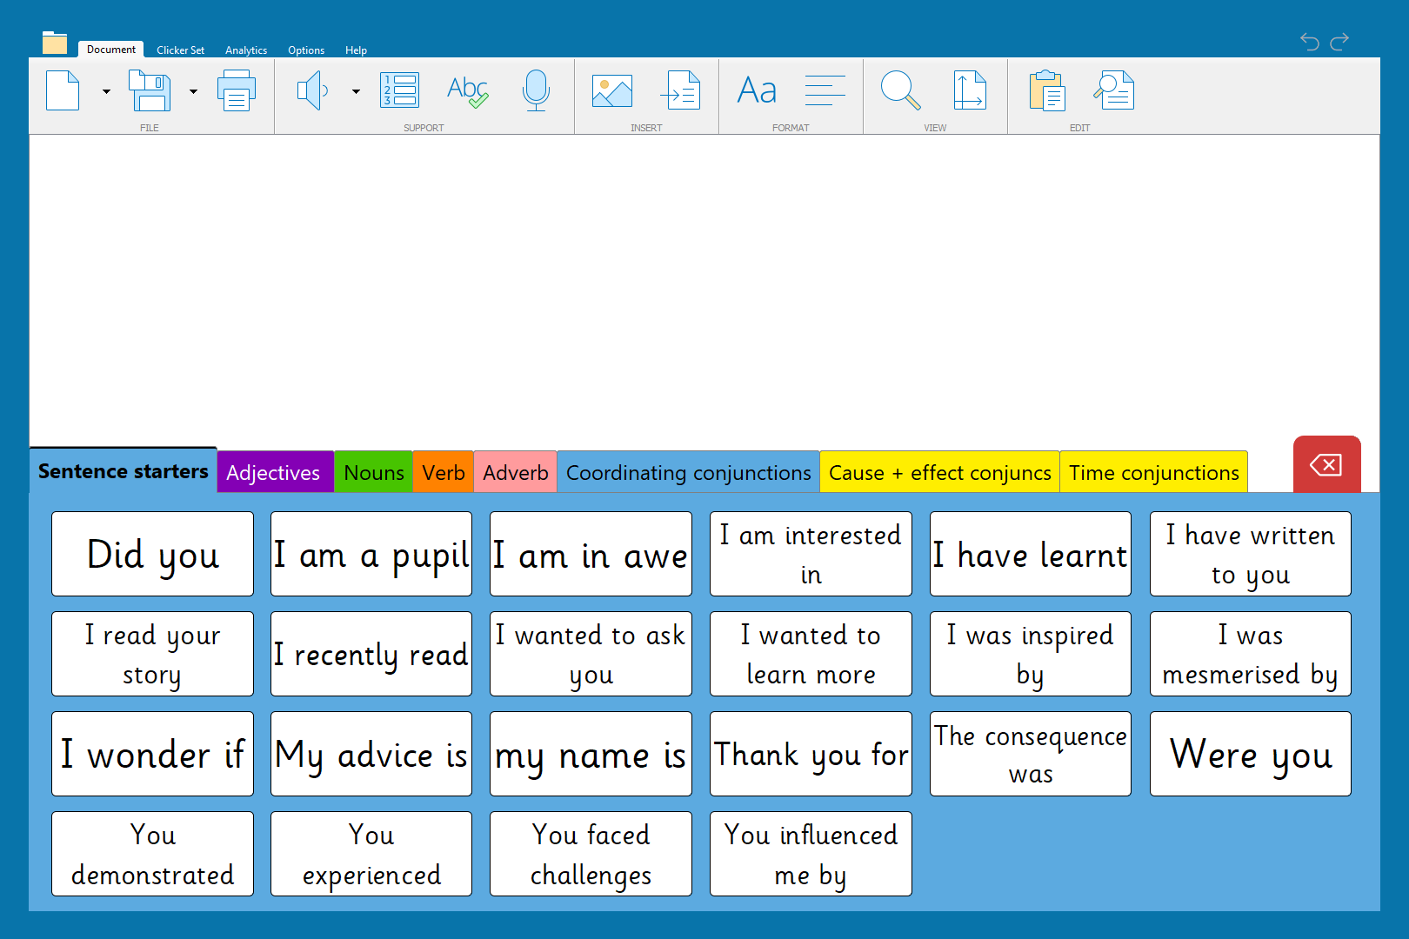The image size is (1409, 939).
Task: Expand the dropdown arrow beside New Document
Action: tap(106, 91)
